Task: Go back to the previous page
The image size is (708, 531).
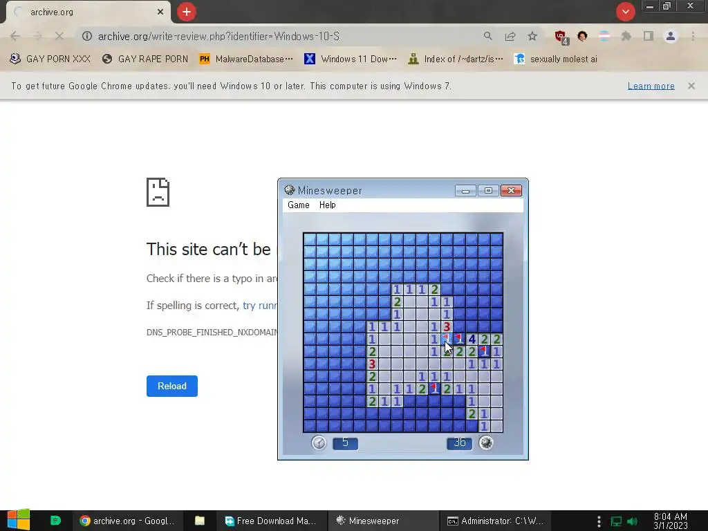Action: pyautogui.click(x=15, y=36)
